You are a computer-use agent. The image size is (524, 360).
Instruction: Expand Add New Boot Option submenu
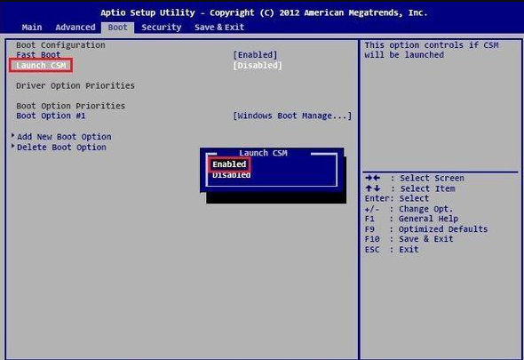(x=64, y=137)
